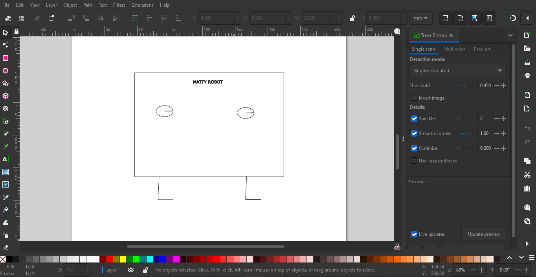Expand the dock panel chevron menu
536x277 pixels.
[x=510, y=35]
